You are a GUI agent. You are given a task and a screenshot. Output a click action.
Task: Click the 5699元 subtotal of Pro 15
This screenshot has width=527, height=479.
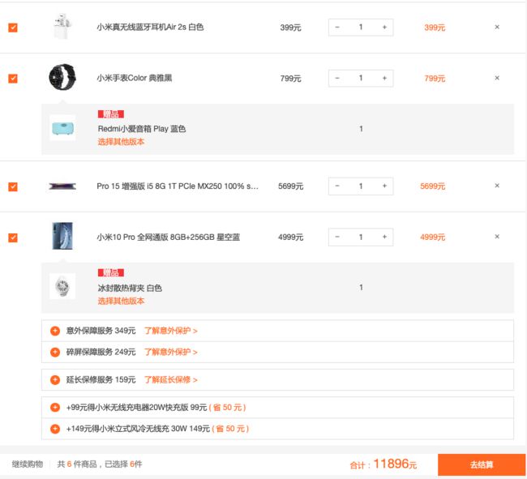pos(433,186)
